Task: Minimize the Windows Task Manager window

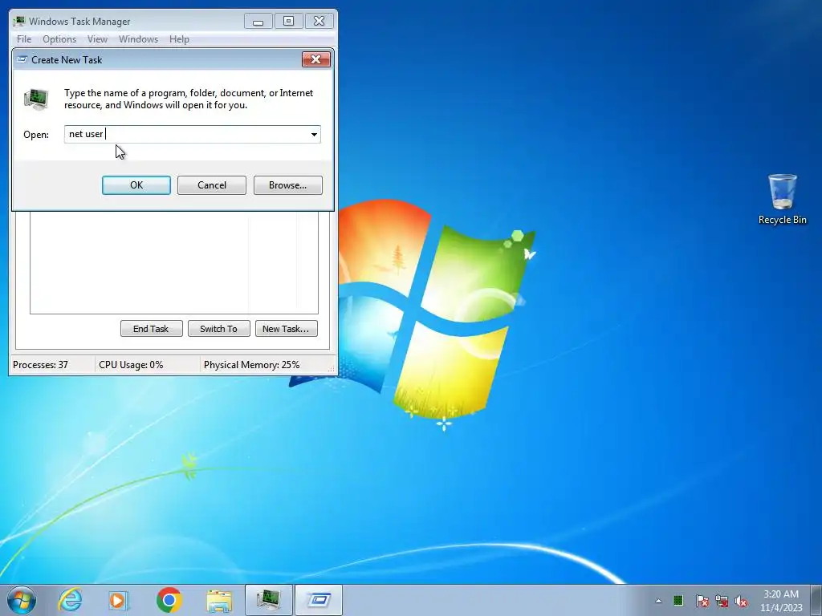Action: [x=258, y=21]
